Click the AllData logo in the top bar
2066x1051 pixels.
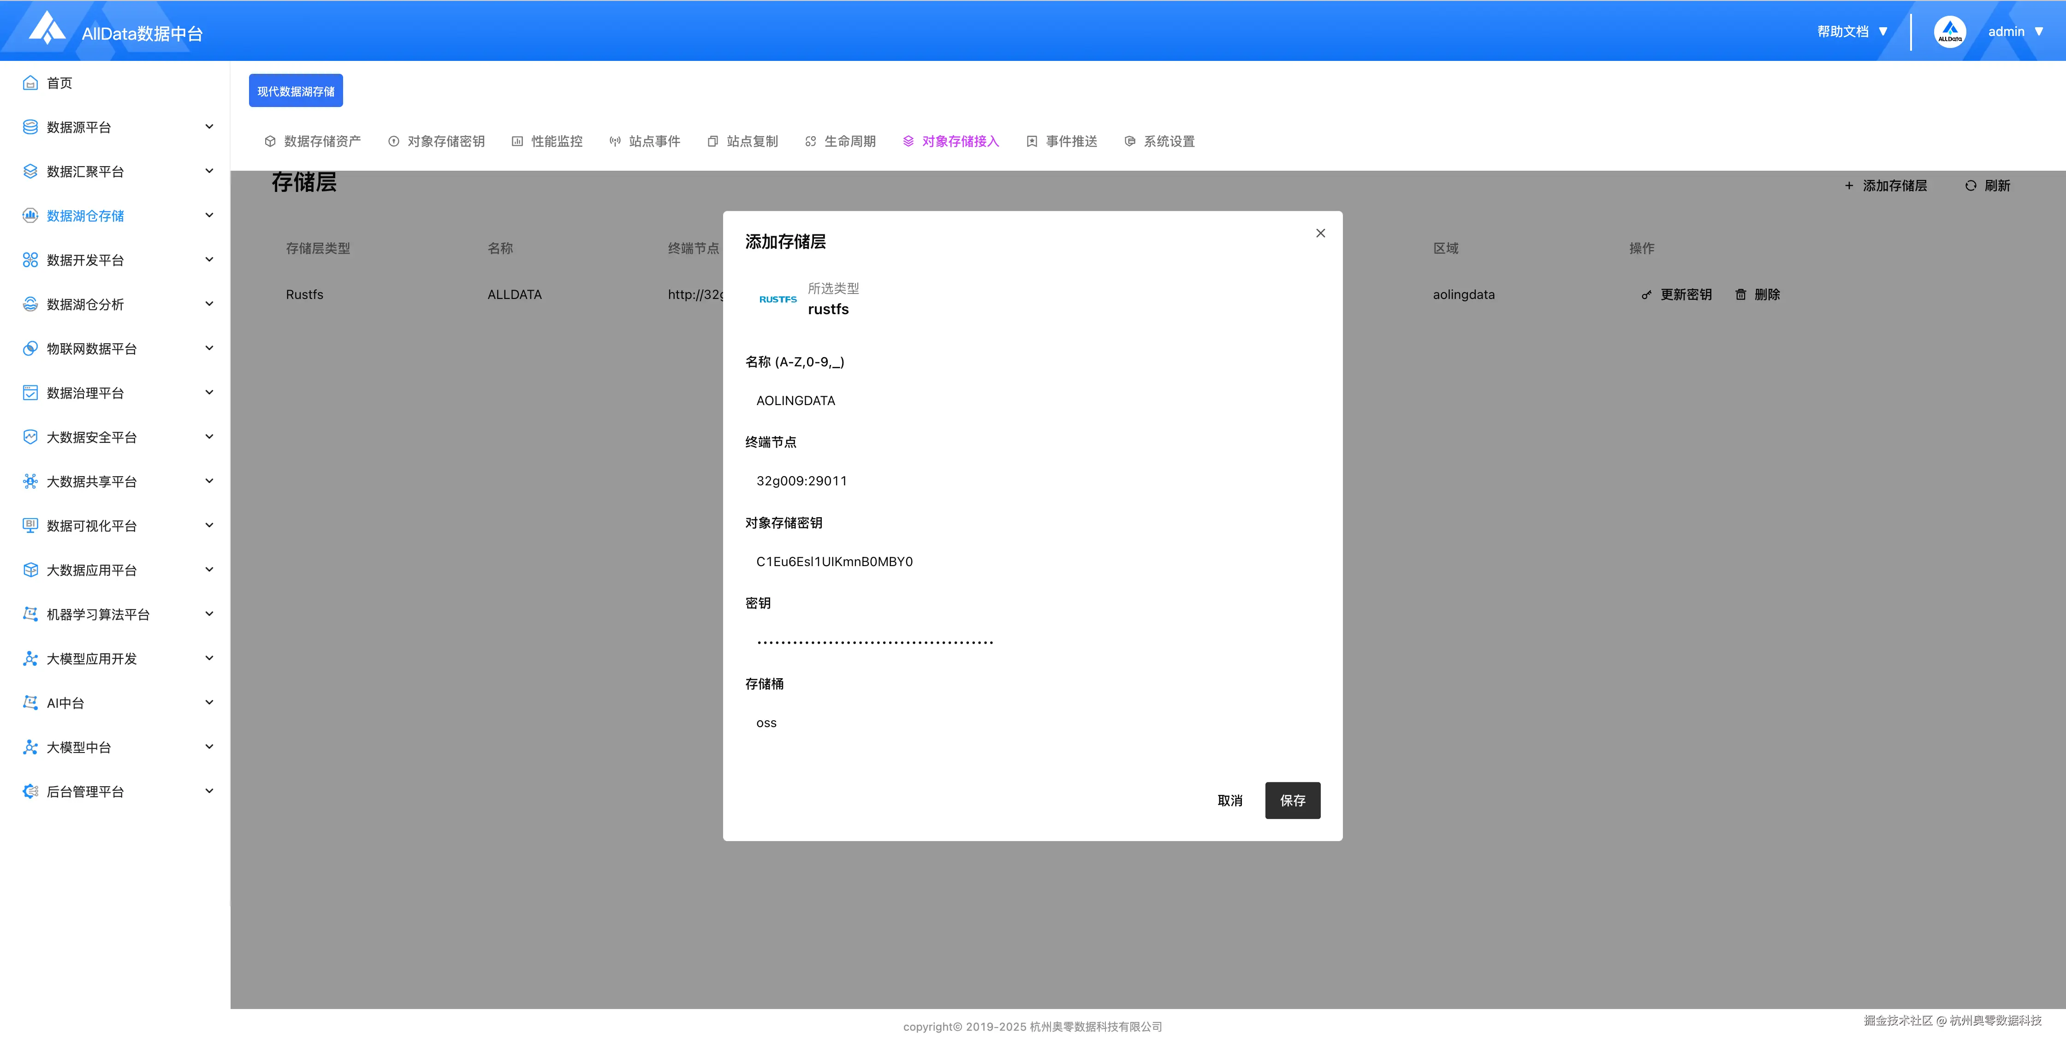pyautogui.click(x=47, y=29)
